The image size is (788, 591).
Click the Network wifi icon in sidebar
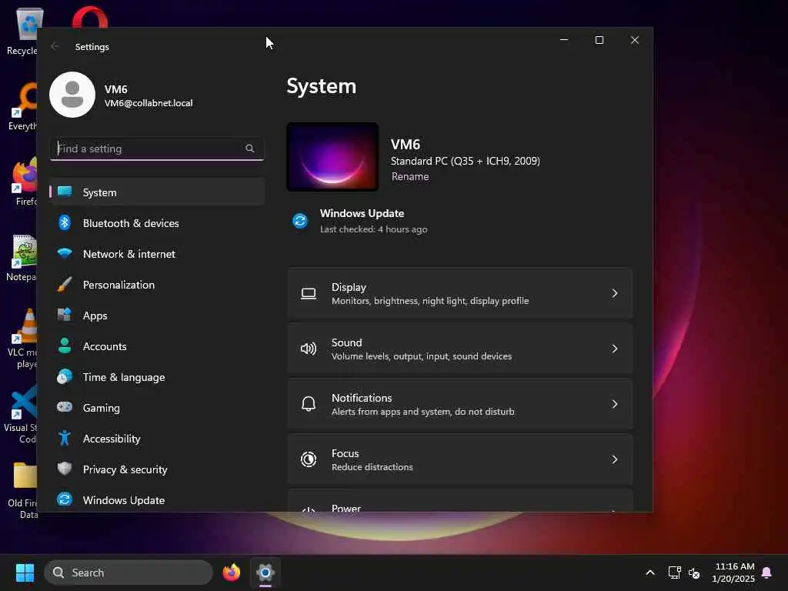[x=65, y=253]
